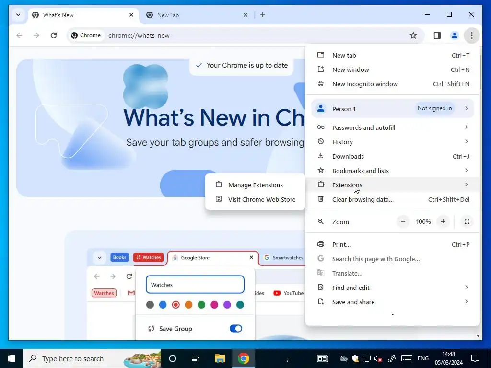Pick the green group color swatch
The width and height of the screenshot is (491, 368).
201,305
